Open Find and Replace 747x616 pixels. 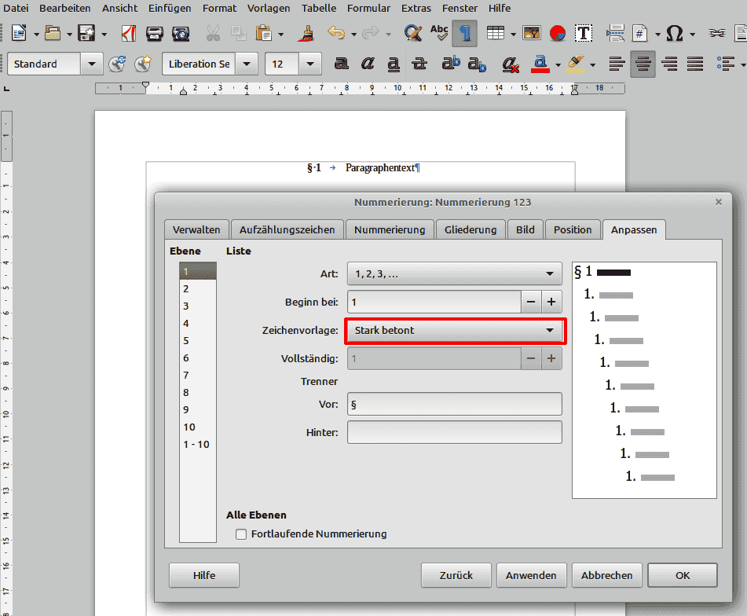(x=412, y=33)
